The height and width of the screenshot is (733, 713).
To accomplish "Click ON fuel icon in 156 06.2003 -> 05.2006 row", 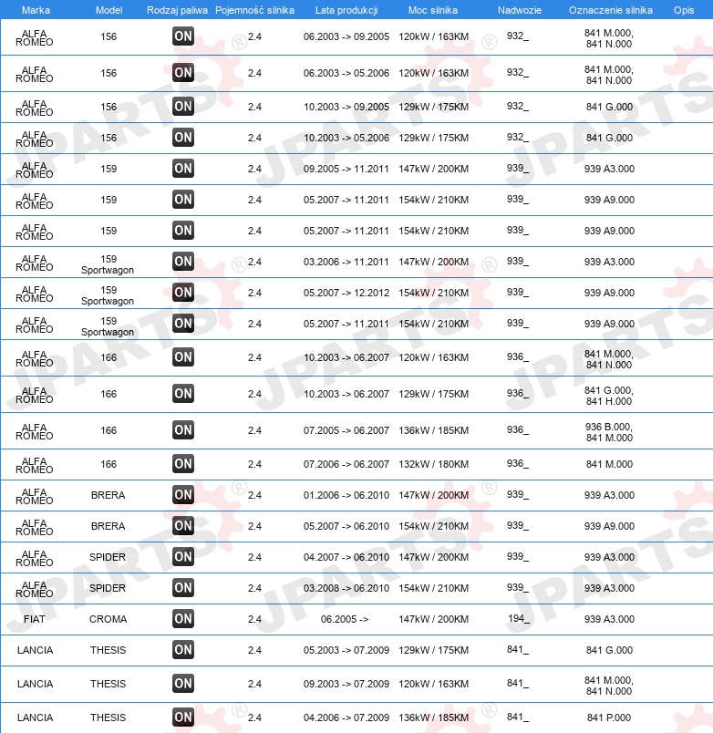I will pyautogui.click(x=182, y=72).
